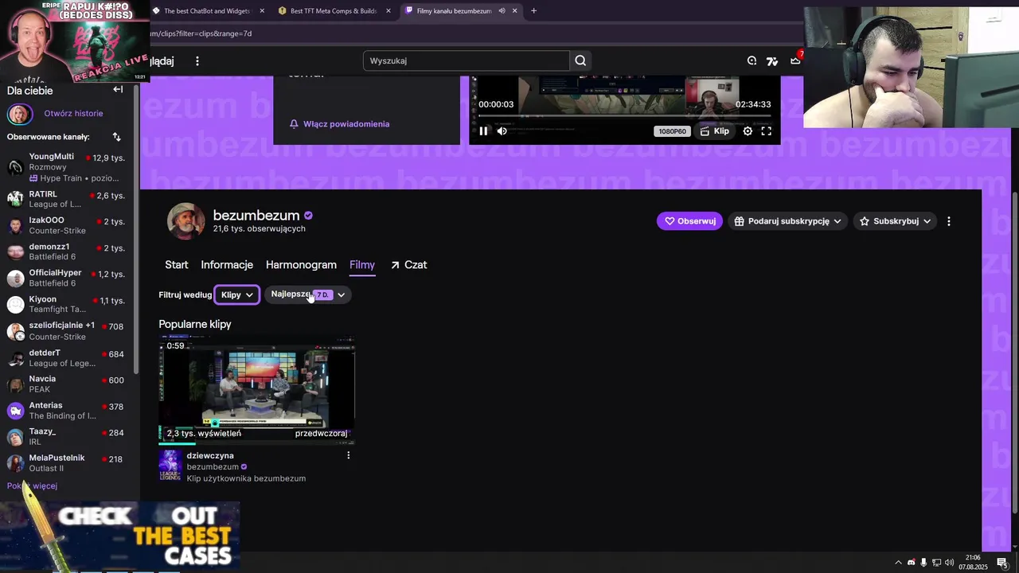Open the Klipy filter dropdown

tap(237, 294)
